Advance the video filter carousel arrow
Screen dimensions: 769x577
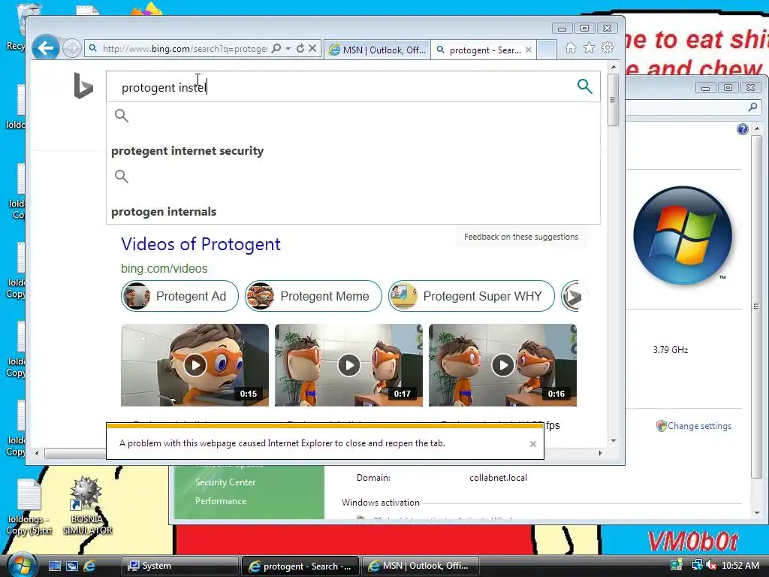coord(572,296)
